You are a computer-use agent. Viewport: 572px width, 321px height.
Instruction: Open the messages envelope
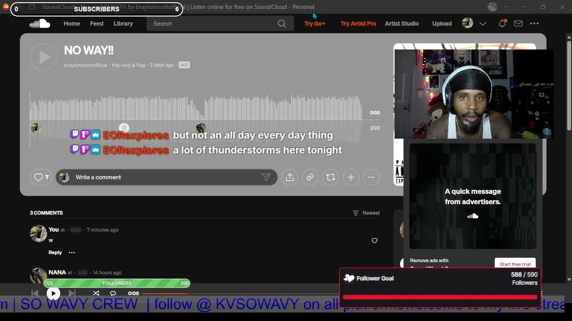[x=518, y=24]
